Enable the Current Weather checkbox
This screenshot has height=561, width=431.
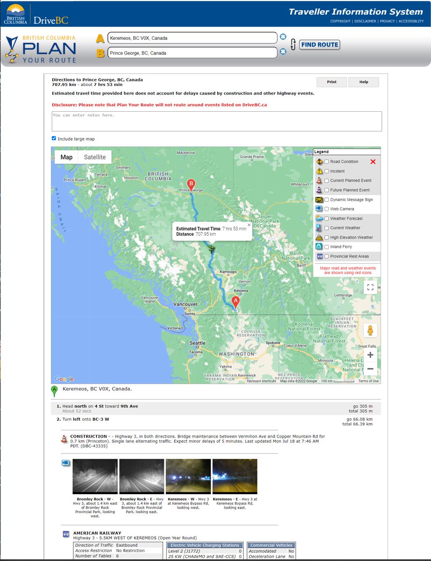click(x=327, y=228)
